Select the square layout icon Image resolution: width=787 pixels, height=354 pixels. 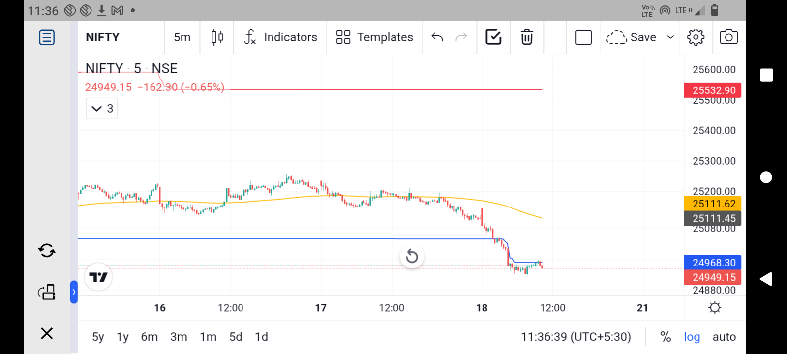[583, 37]
